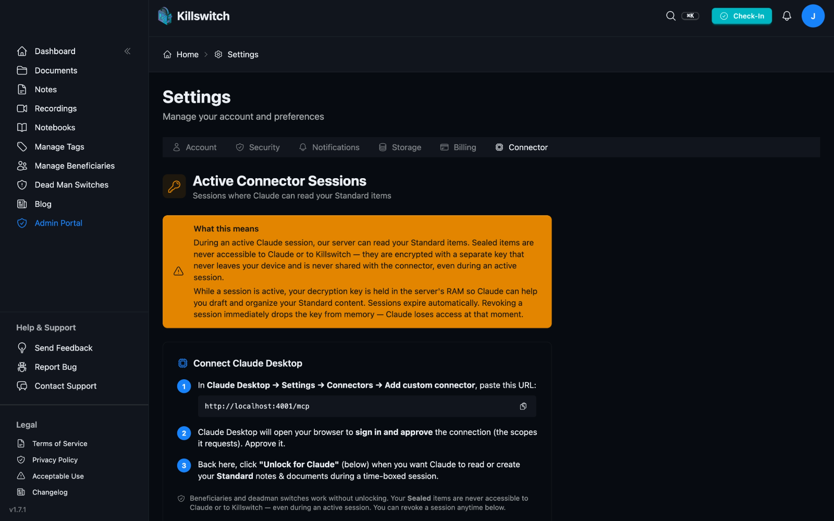Click the "What this means" warning title

[226, 229]
